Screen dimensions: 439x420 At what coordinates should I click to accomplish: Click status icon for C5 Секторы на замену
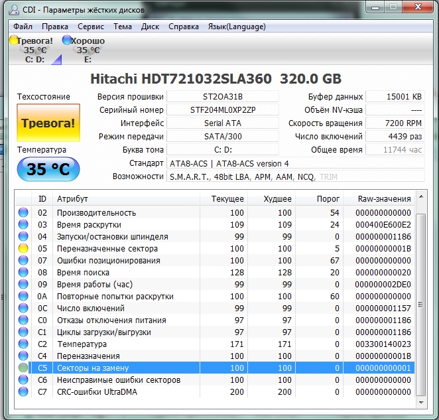[x=23, y=368]
